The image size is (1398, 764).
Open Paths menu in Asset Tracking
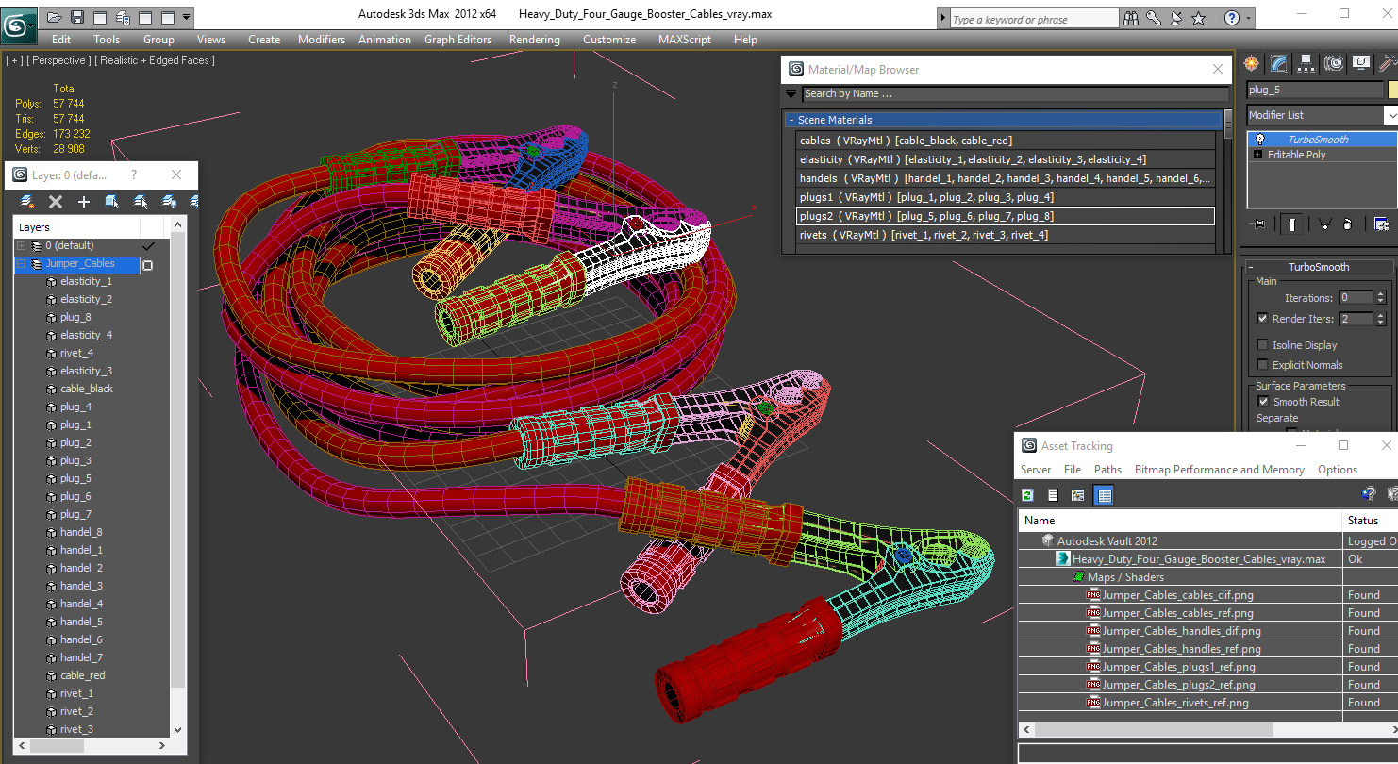[1107, 470]
